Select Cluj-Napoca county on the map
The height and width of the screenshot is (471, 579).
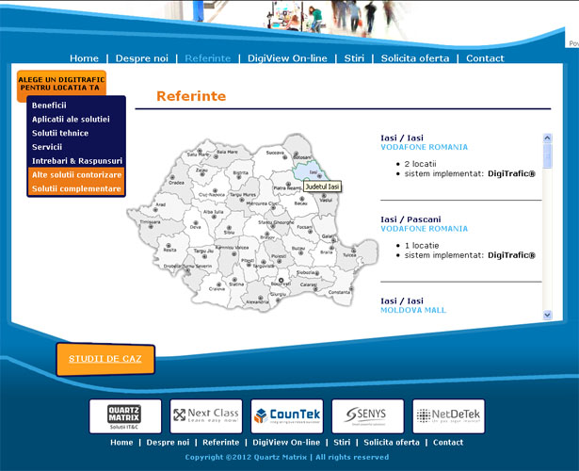(213, 190)
